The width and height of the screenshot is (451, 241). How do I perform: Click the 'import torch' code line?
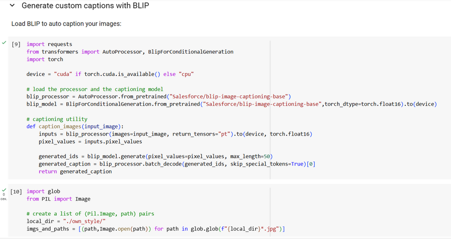[45, 59]
